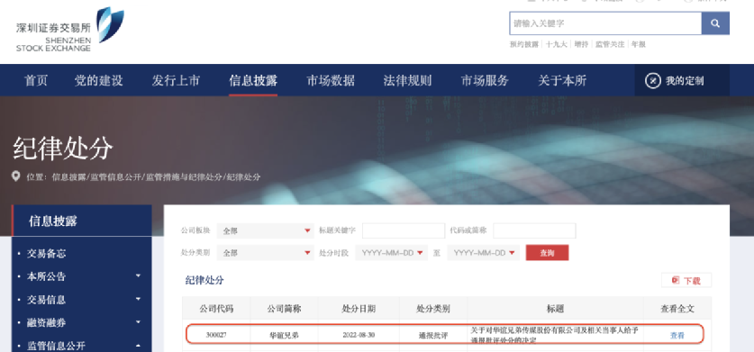Click the 标题 column header
This screenshot has width=754, height=352.
[x=555, y=309]
